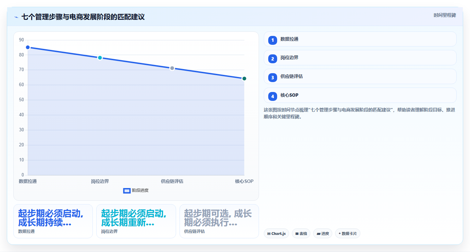
Task: Click the title 七个管理步骤与电商发展阶段的匹配建议
Action: pos(83,17)
